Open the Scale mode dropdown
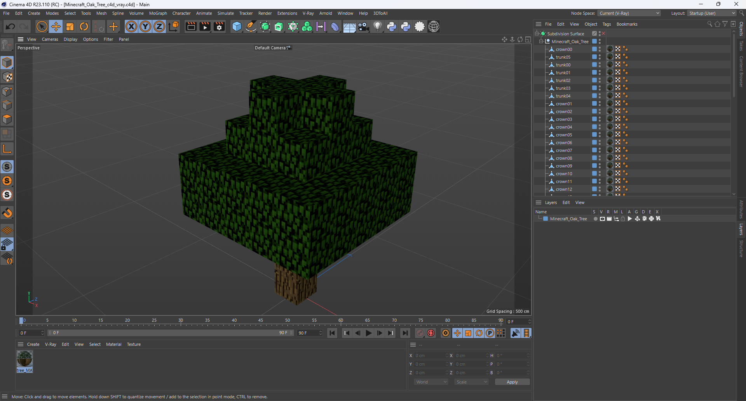This screenshot has width=746, height=401. coord(471,382)
